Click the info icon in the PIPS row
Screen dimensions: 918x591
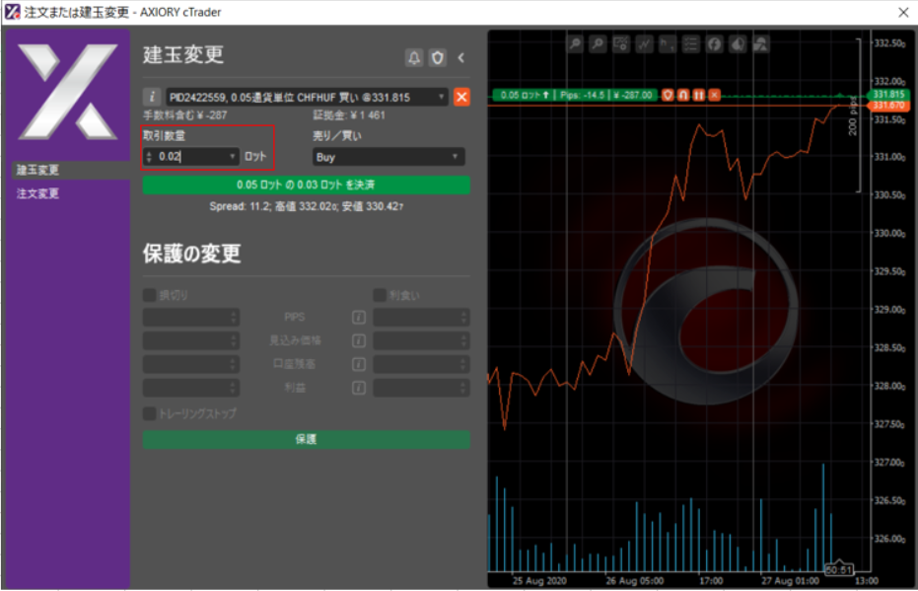[x=359, y=317]
